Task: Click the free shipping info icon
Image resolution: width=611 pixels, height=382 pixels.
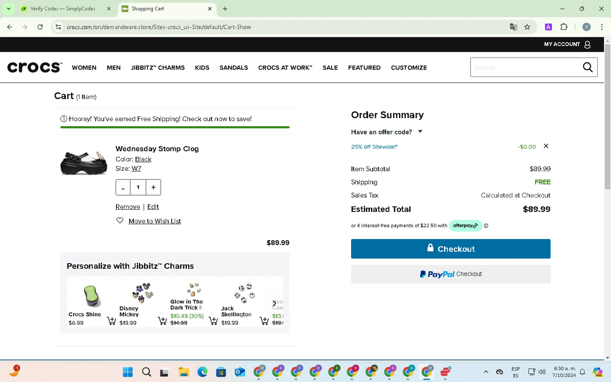Action: 64,119
